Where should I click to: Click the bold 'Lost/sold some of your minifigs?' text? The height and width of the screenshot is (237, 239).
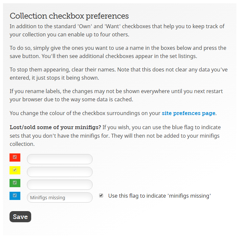[55, 127]
